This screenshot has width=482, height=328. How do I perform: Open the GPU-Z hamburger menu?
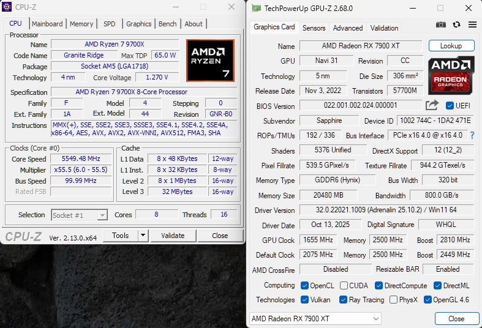pos(472,25)
